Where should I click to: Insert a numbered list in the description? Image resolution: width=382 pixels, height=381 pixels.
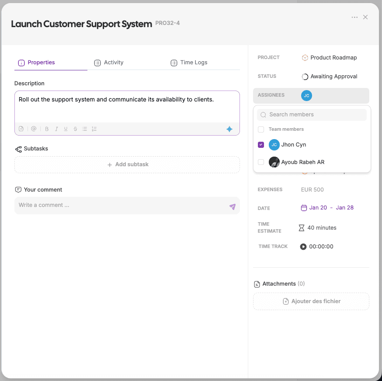point(94,129)
